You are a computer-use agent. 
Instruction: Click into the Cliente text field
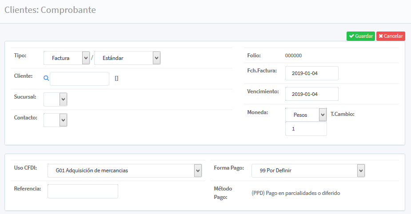coord(80,79)
